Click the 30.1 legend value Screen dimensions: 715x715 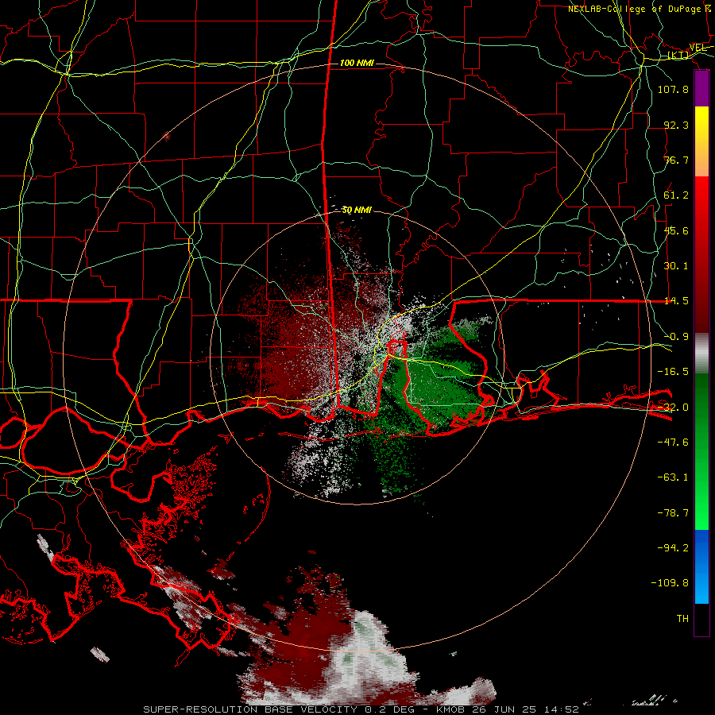pyautogui.click(x=676, y=266)
